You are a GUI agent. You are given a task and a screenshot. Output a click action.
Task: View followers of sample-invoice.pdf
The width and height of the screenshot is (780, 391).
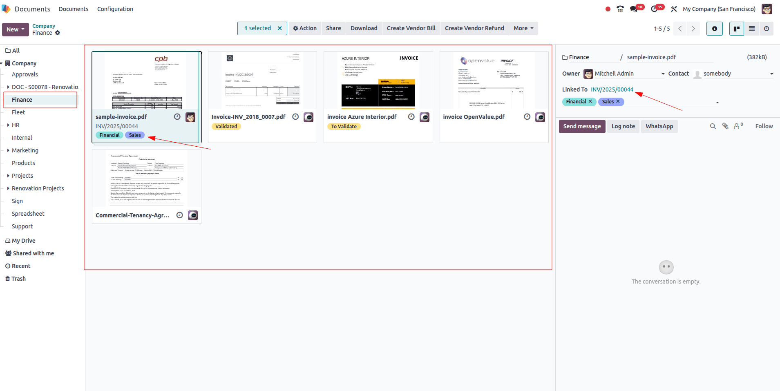pyautogui.click(x=737, y=126)
